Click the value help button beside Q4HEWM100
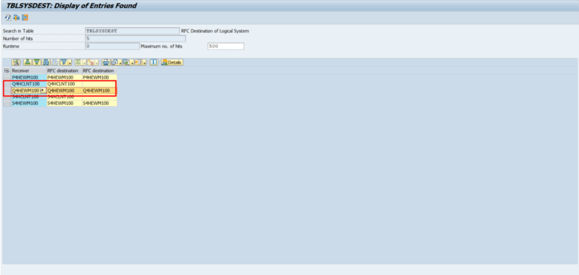Screen dimensions: 579x275 coord(43,90)
